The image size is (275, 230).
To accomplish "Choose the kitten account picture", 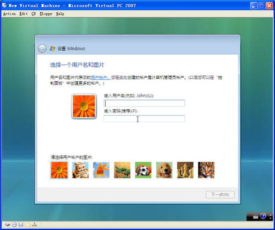I will [x=206, y=170].
